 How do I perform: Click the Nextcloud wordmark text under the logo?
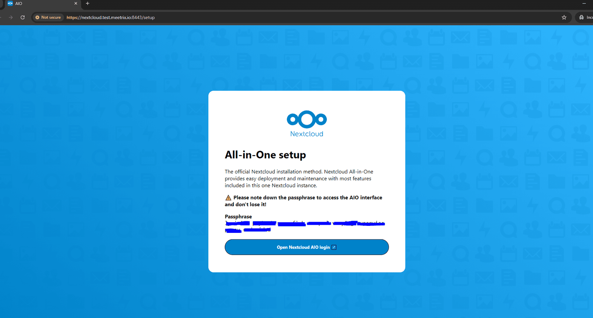(x=307, y=134)
